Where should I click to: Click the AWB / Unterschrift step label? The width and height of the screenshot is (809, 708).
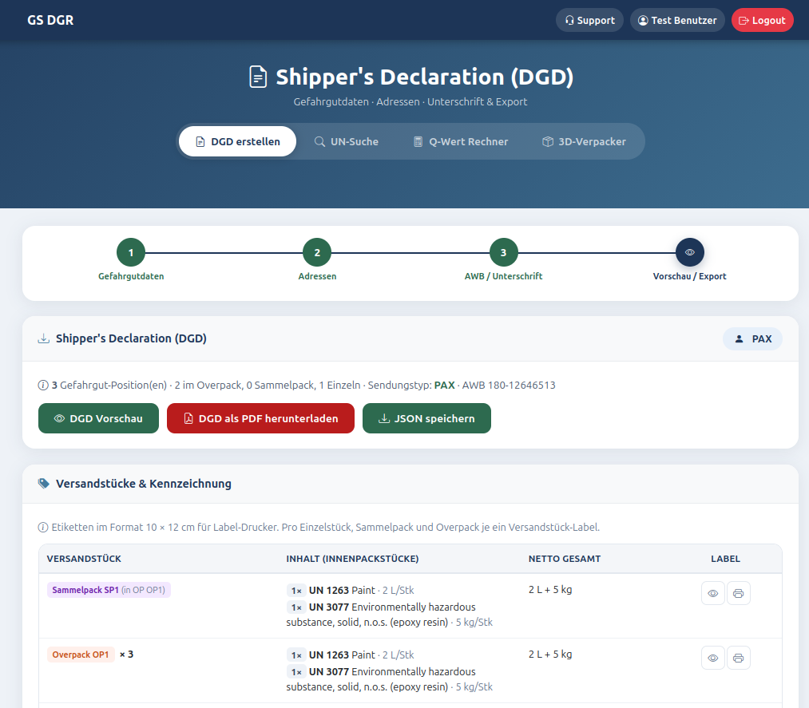[504, 276]
